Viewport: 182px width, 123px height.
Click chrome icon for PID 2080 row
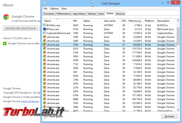[x=45, y=41]
